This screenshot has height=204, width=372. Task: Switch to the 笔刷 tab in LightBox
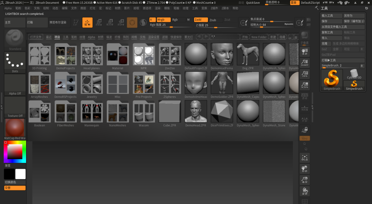pyautogui.click(x=74, y=37)
